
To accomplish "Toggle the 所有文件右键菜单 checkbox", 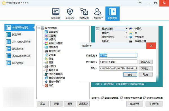I will [x=122, y=98].
